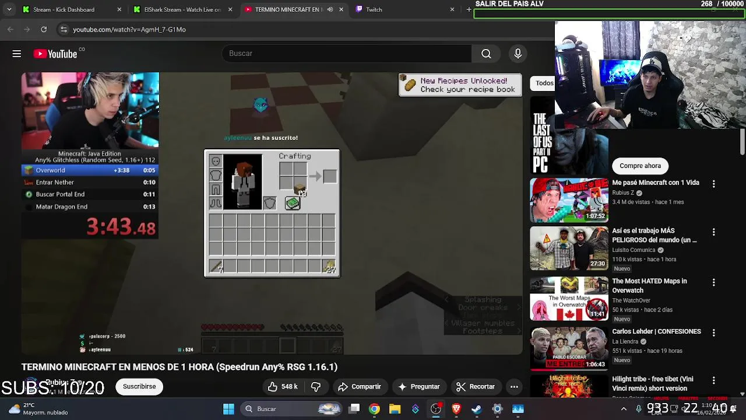Open trabajo MÁS PELIGROSO video thumbnail
Viewport: 746px width, 420px height.
[569, 249]
